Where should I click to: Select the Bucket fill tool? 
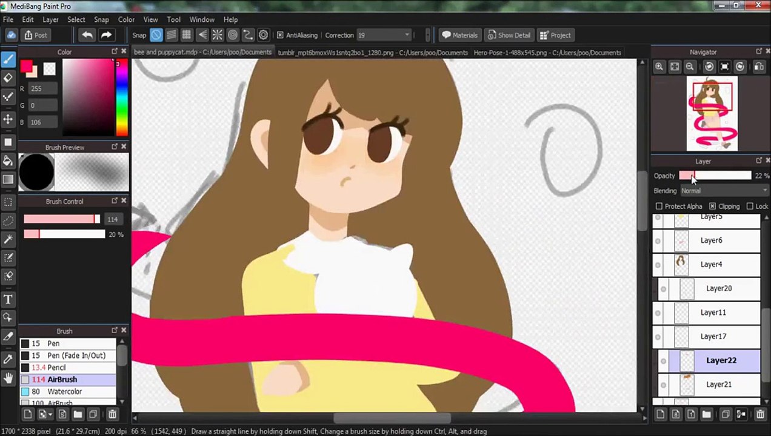(8, 160)
